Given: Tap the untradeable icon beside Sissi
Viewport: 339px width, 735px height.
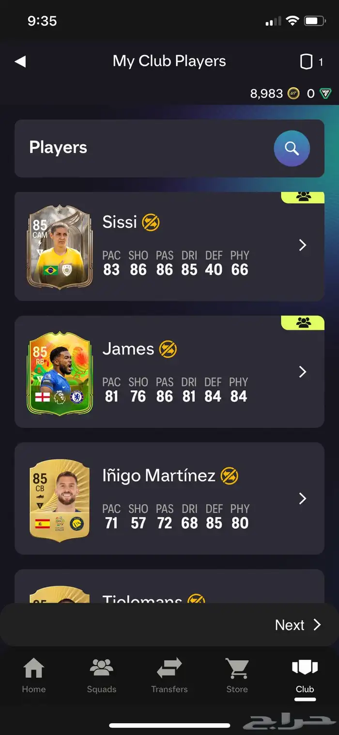Looking at the screenshot, I should (151, 223).
